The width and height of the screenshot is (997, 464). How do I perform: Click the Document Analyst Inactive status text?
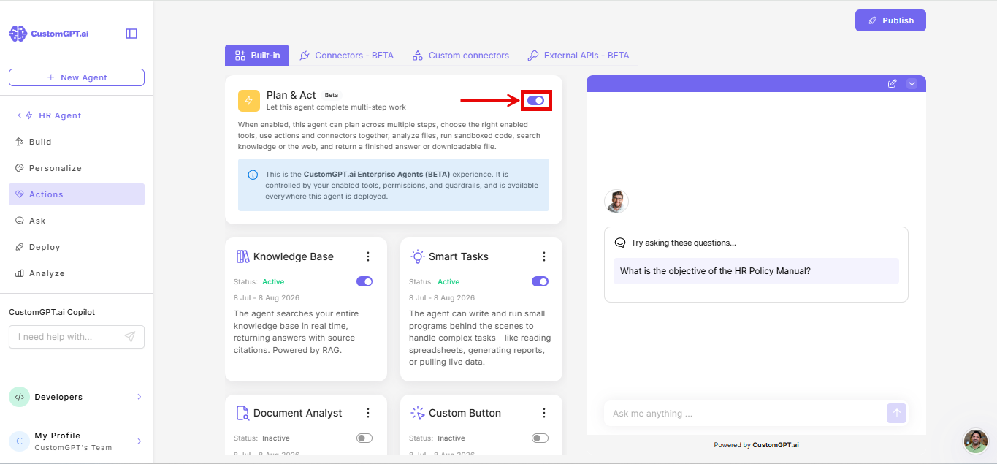pyautogui.click(x=276, y=438)
